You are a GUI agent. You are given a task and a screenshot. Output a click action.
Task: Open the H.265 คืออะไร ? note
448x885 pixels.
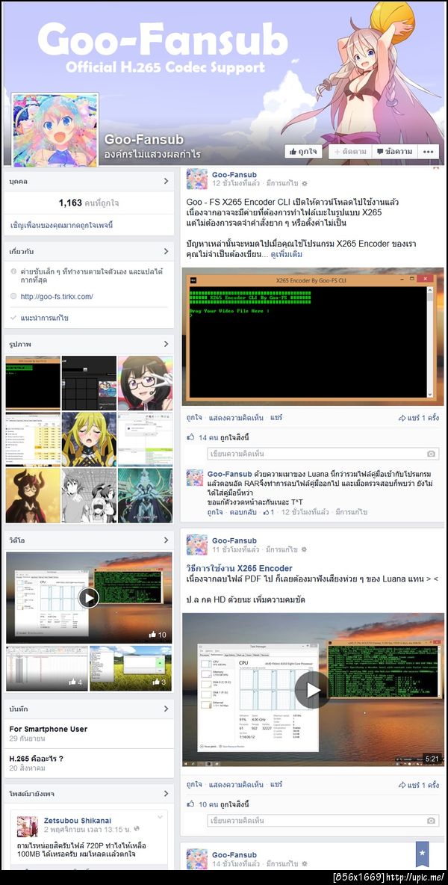click(36, 758)
